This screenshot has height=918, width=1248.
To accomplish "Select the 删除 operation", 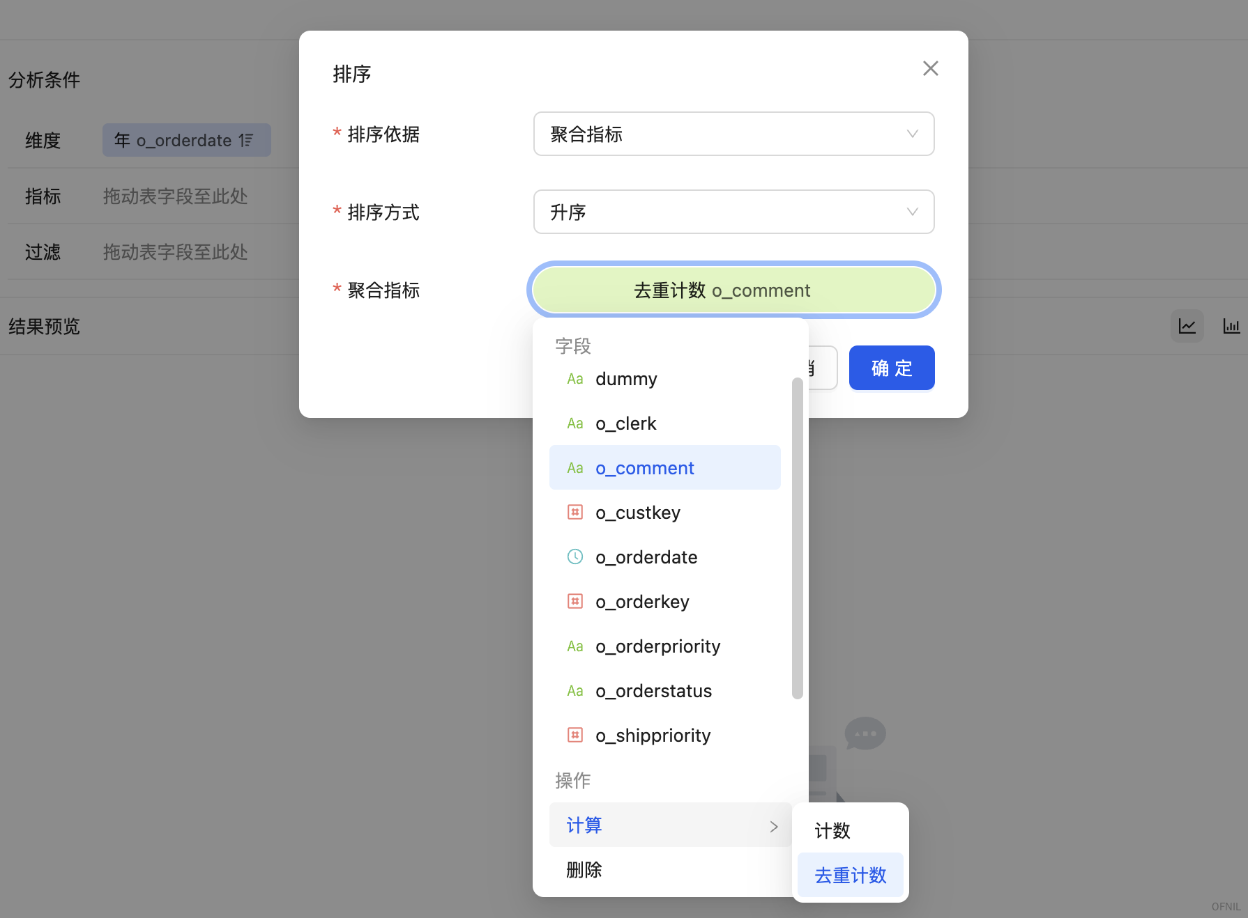I will pos(584,870).
